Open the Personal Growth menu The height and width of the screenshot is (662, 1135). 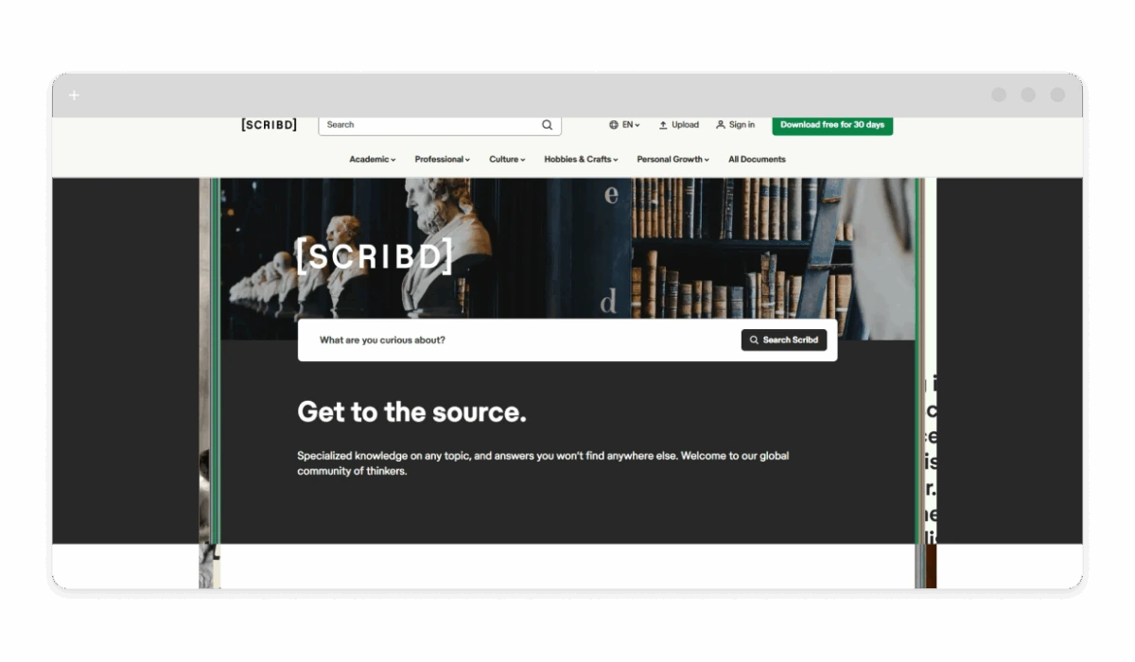coord(672,159)
